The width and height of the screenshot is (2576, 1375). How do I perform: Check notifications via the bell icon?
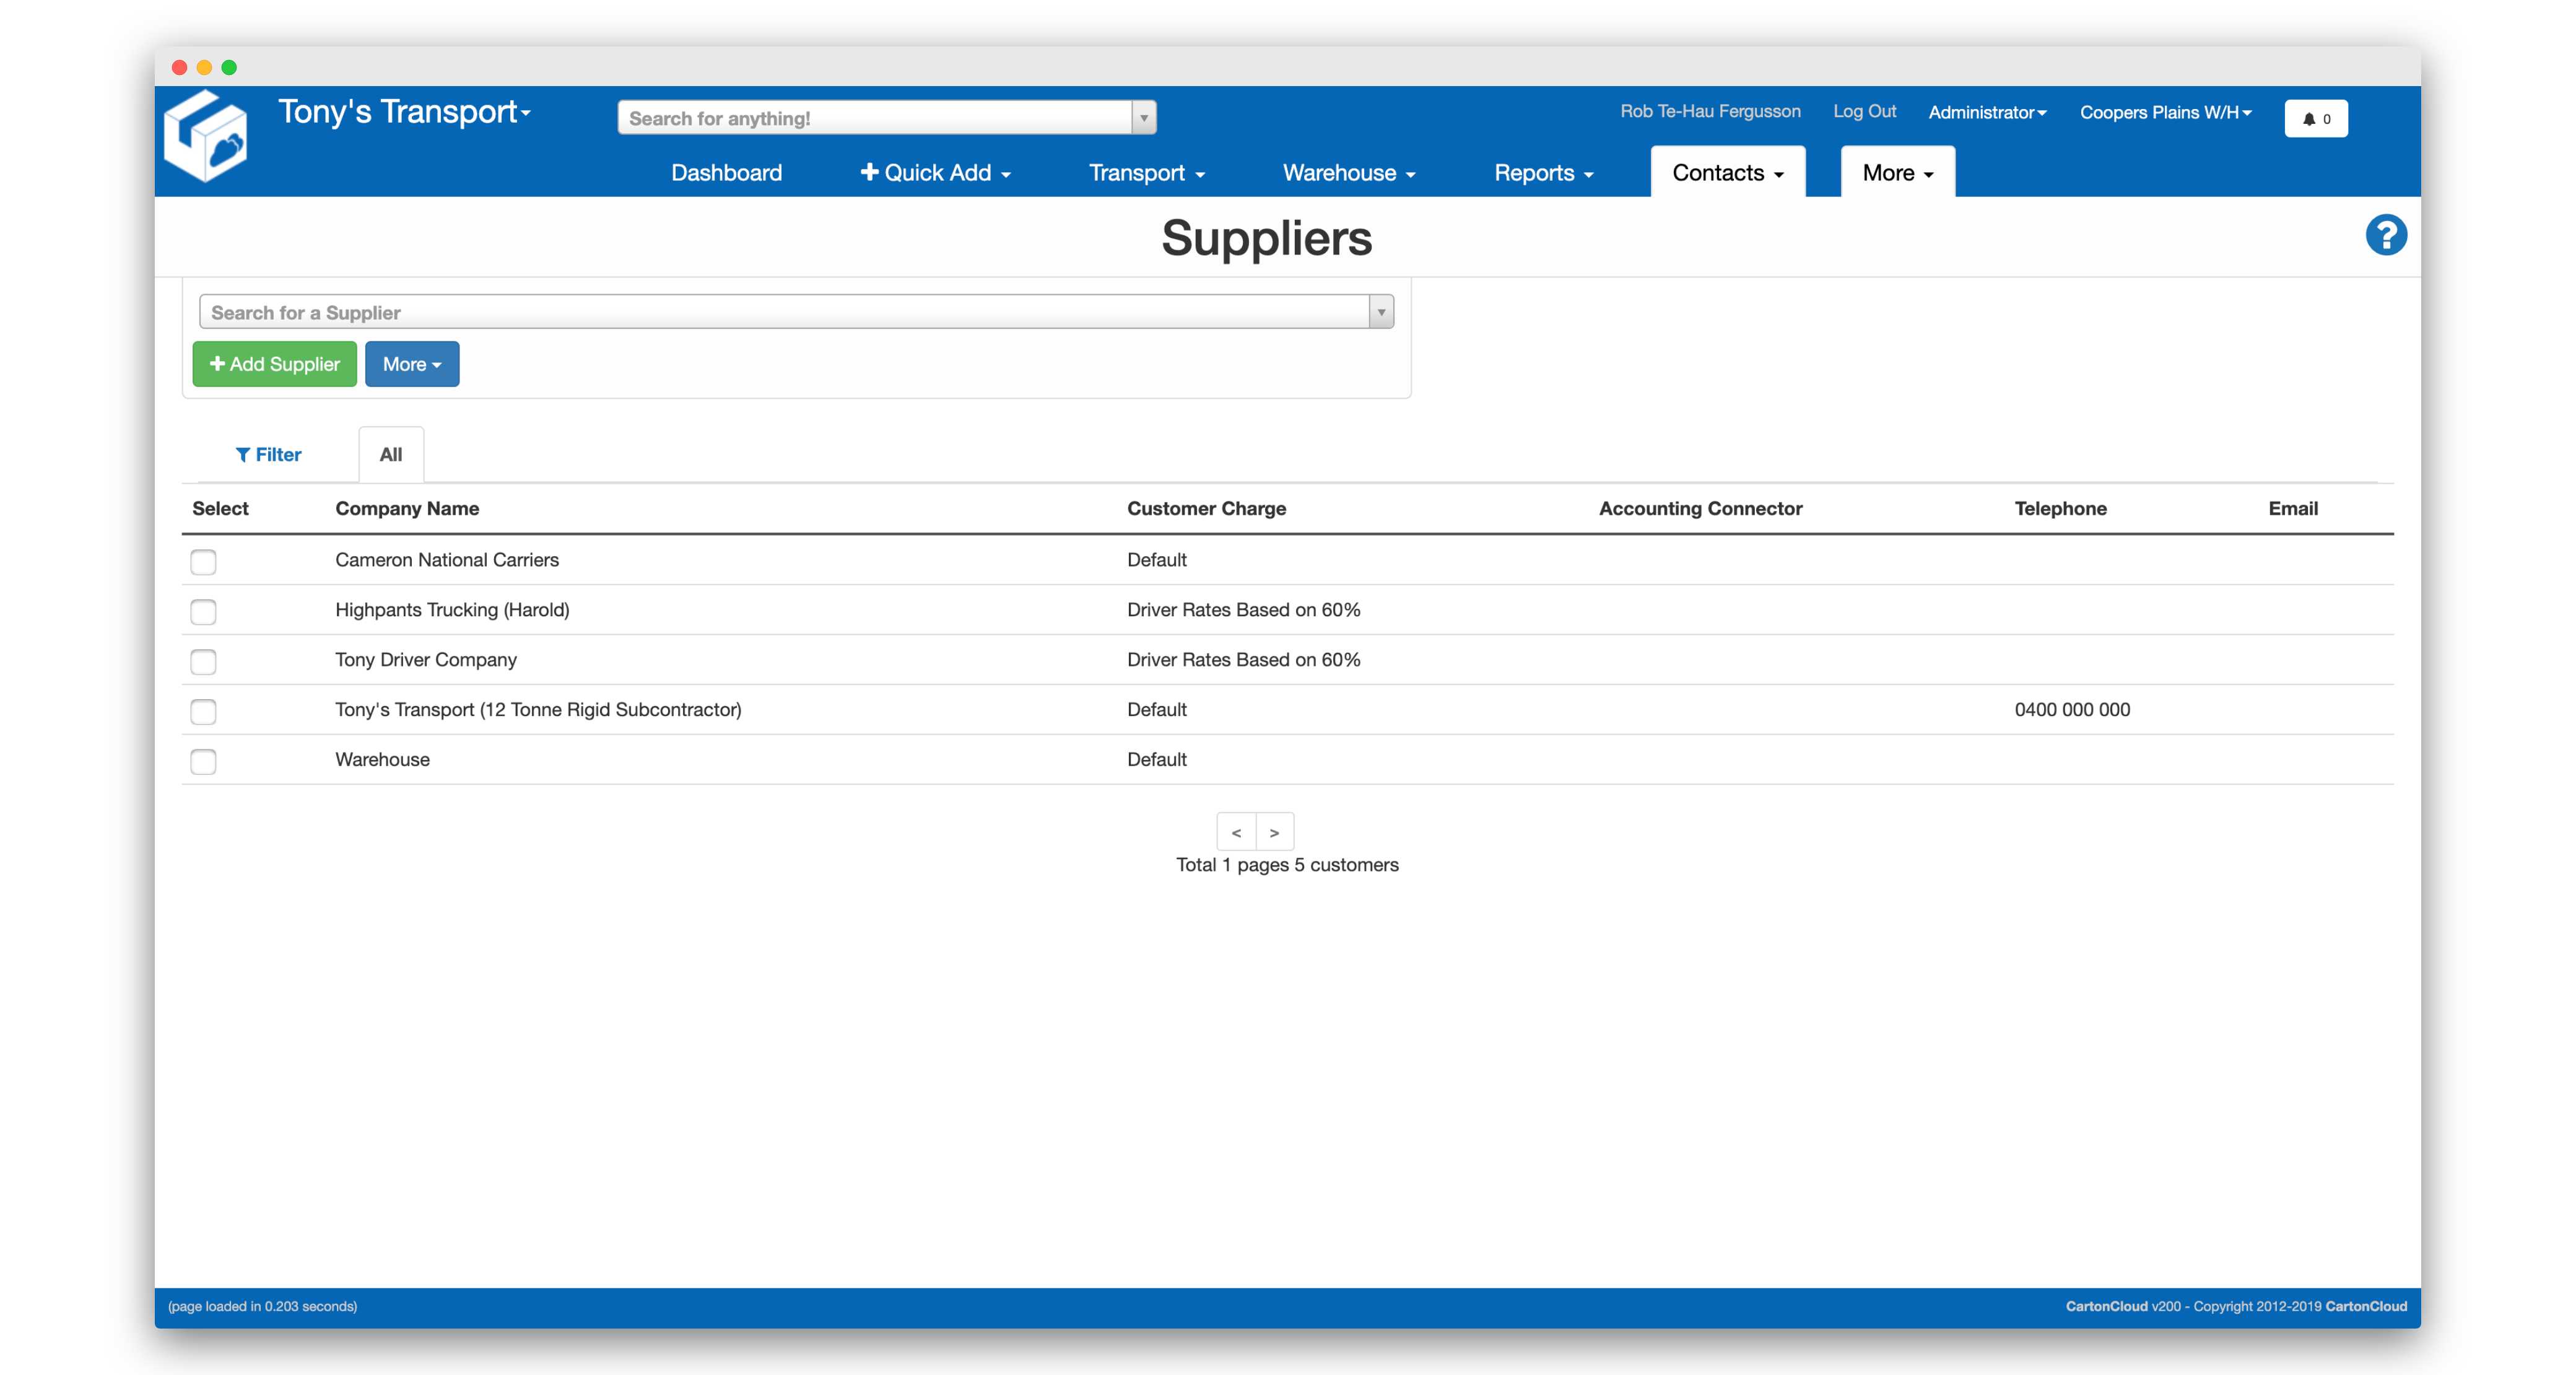pos(2310,118)
